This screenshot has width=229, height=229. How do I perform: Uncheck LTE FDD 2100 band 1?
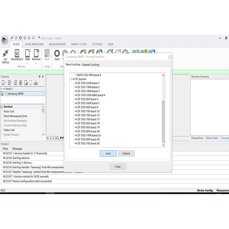[x=76, y=83]
